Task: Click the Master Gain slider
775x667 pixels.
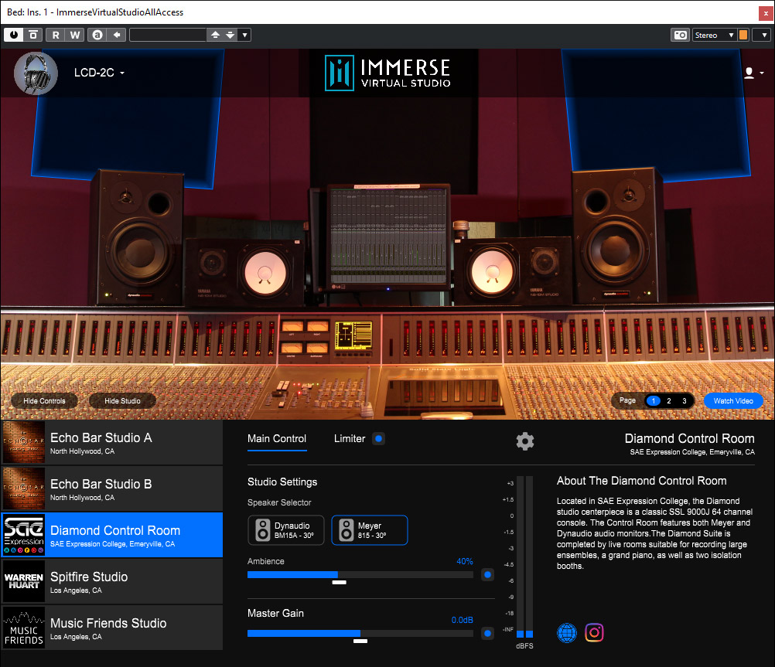Action: pos(360,633)
